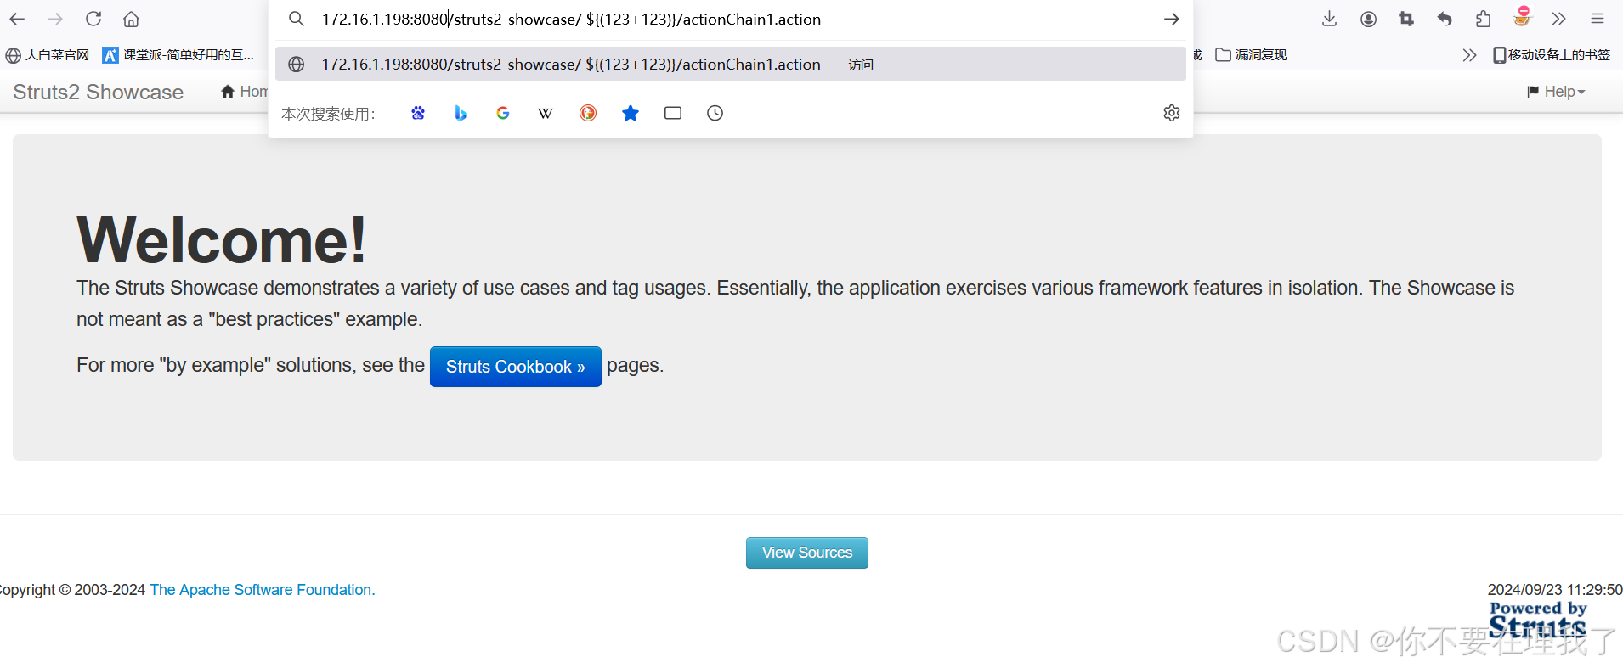Click the go arrow in address bar

[x=1172, y=19]
